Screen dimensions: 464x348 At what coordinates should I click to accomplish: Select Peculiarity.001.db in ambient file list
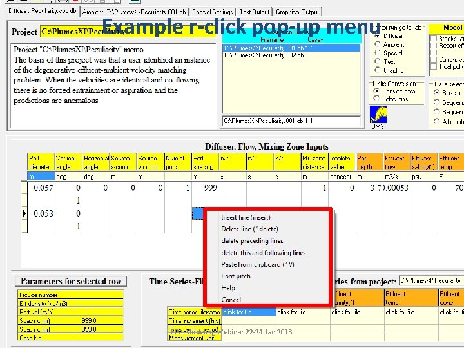tap(291, 48)
